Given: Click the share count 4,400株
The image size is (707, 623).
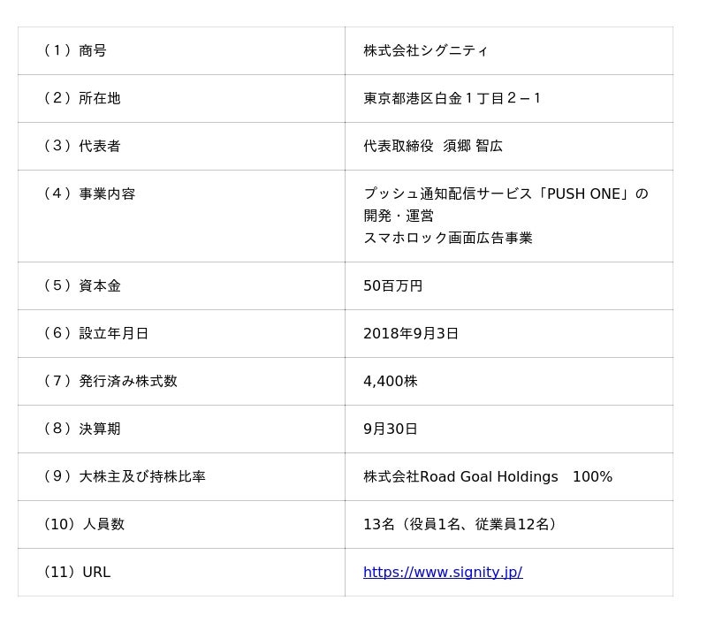Looking at the screenshot, I should [390, 382].
